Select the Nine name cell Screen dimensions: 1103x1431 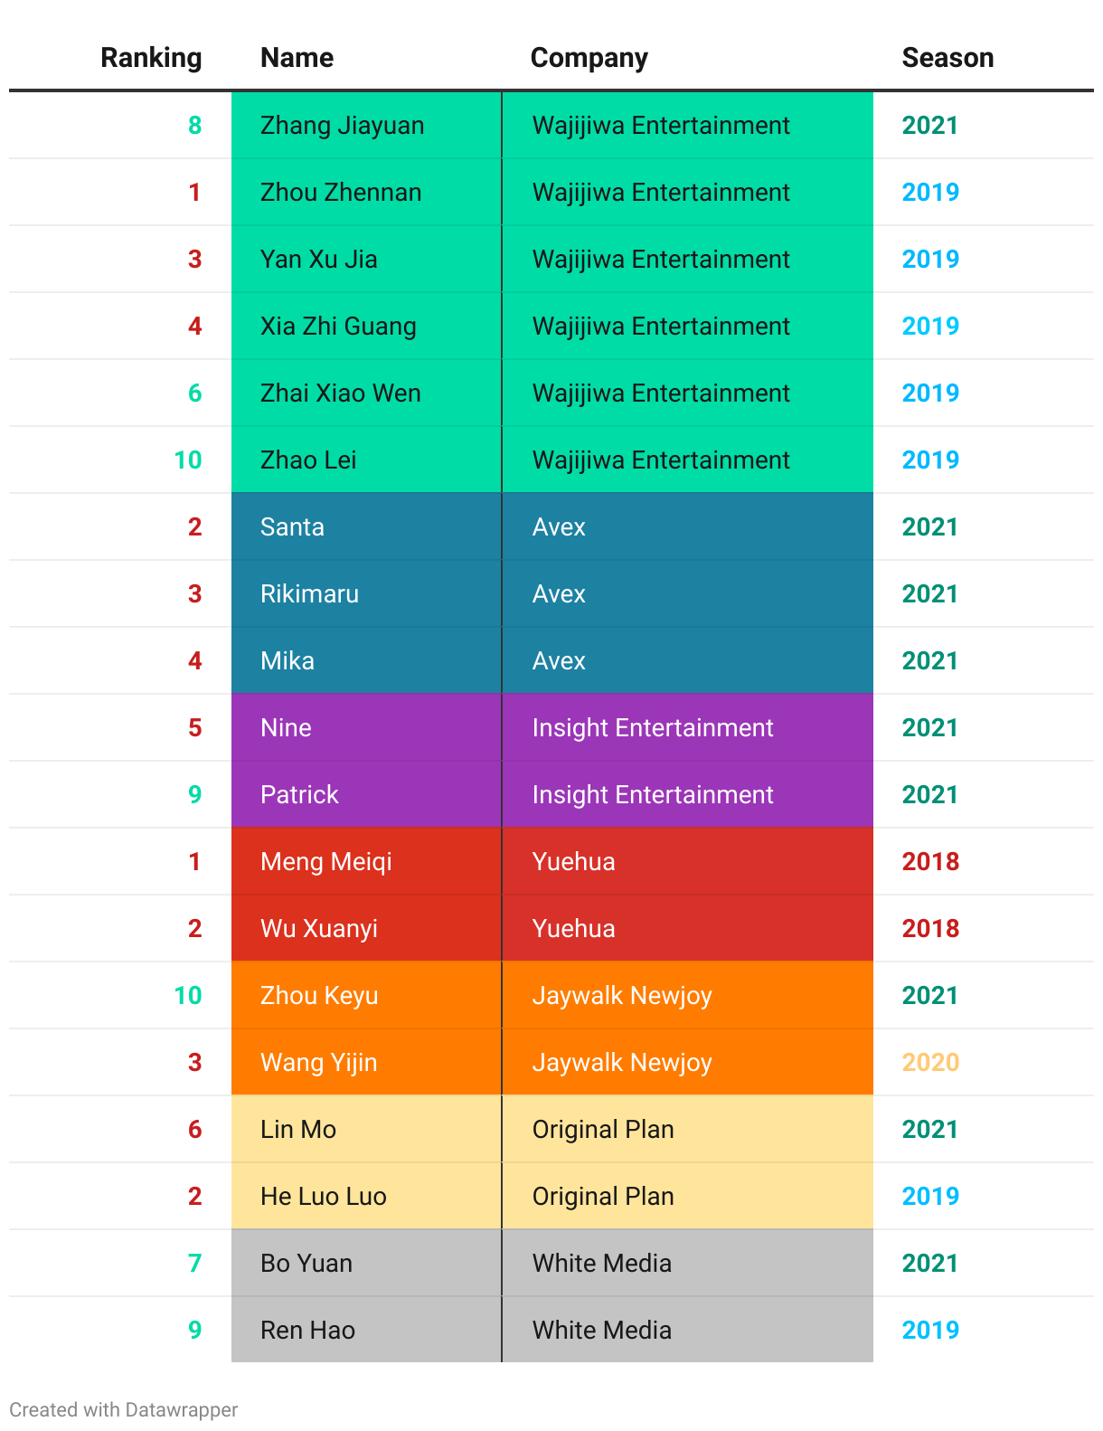click(286, 728)
